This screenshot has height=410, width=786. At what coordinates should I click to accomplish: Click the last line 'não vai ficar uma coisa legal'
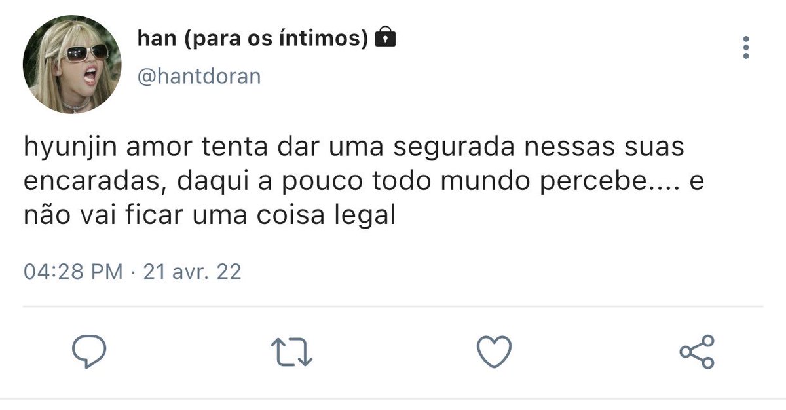[210, 215]
